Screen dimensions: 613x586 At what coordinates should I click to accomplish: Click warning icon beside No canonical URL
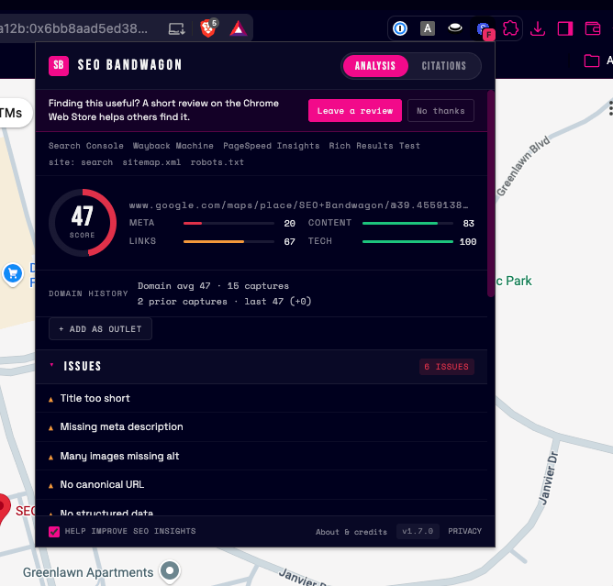pyautogui.click(x=50, y=486)
